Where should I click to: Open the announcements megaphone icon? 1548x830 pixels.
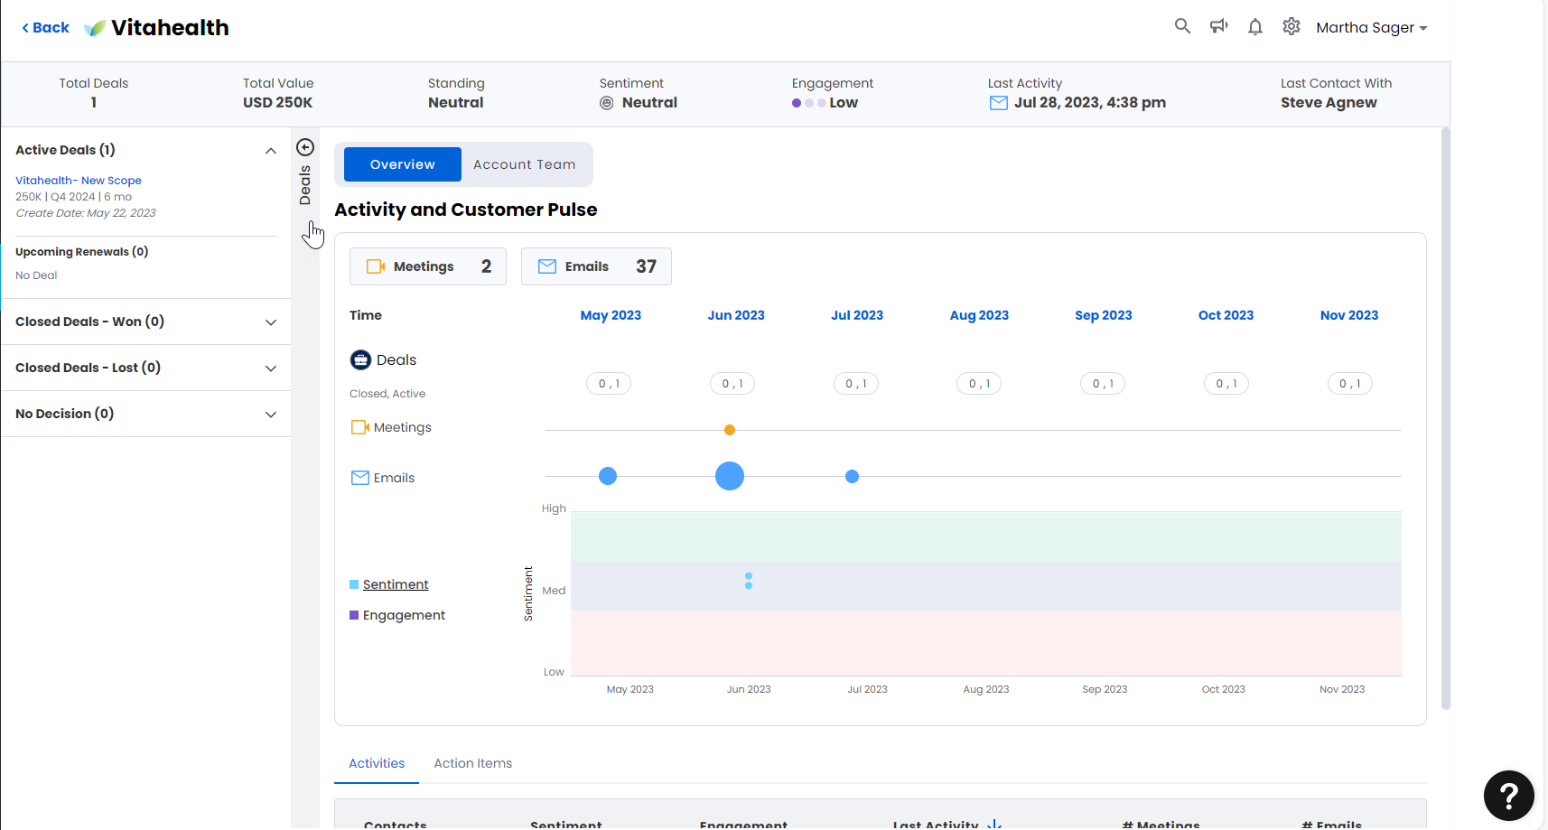tap(1219, 26)
